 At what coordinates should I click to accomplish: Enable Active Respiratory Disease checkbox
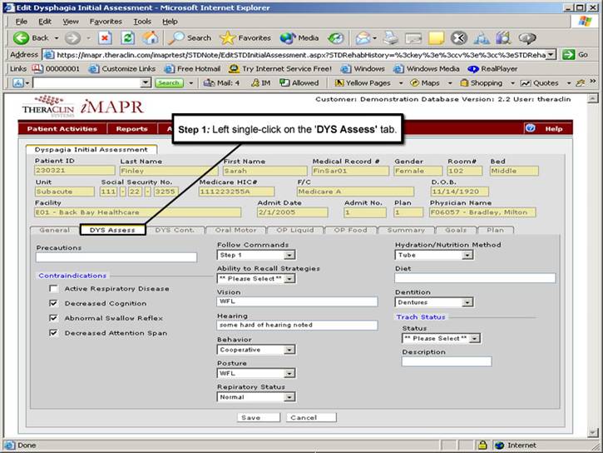coord(53,289)
